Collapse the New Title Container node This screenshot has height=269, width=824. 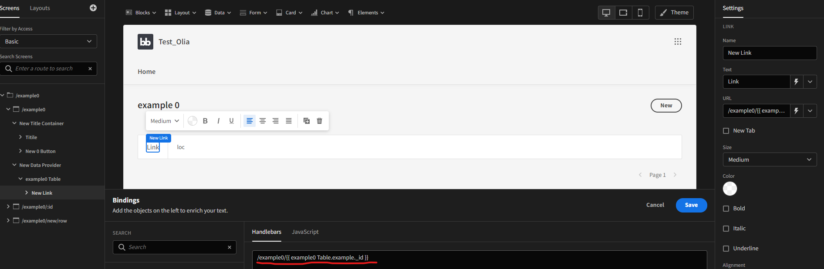[x=14, y=123]
